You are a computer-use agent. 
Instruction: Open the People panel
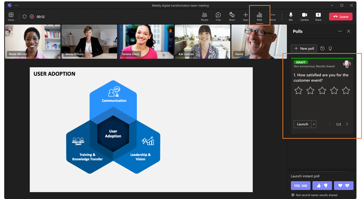pyautogui.click(x=204, y=16)
